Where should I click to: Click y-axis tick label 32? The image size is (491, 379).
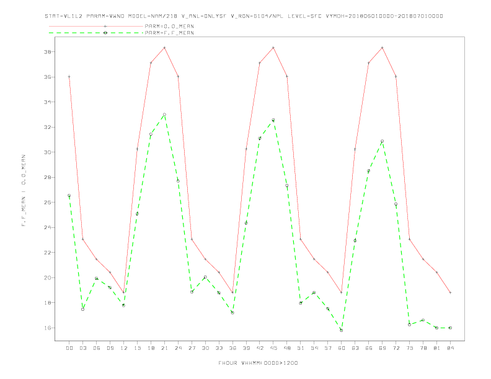pos(47,128)
